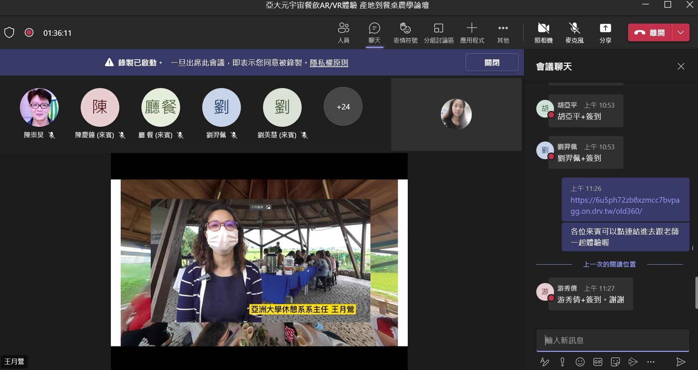Focus the 輸入新訊息 message input box

pyautogui.click(x=613, y=340)
